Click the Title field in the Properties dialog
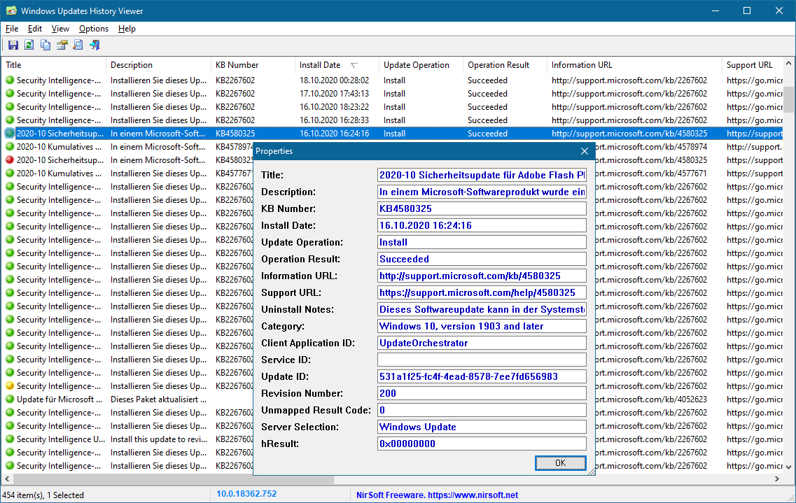 pyautogui.click(x=482, y=175)
